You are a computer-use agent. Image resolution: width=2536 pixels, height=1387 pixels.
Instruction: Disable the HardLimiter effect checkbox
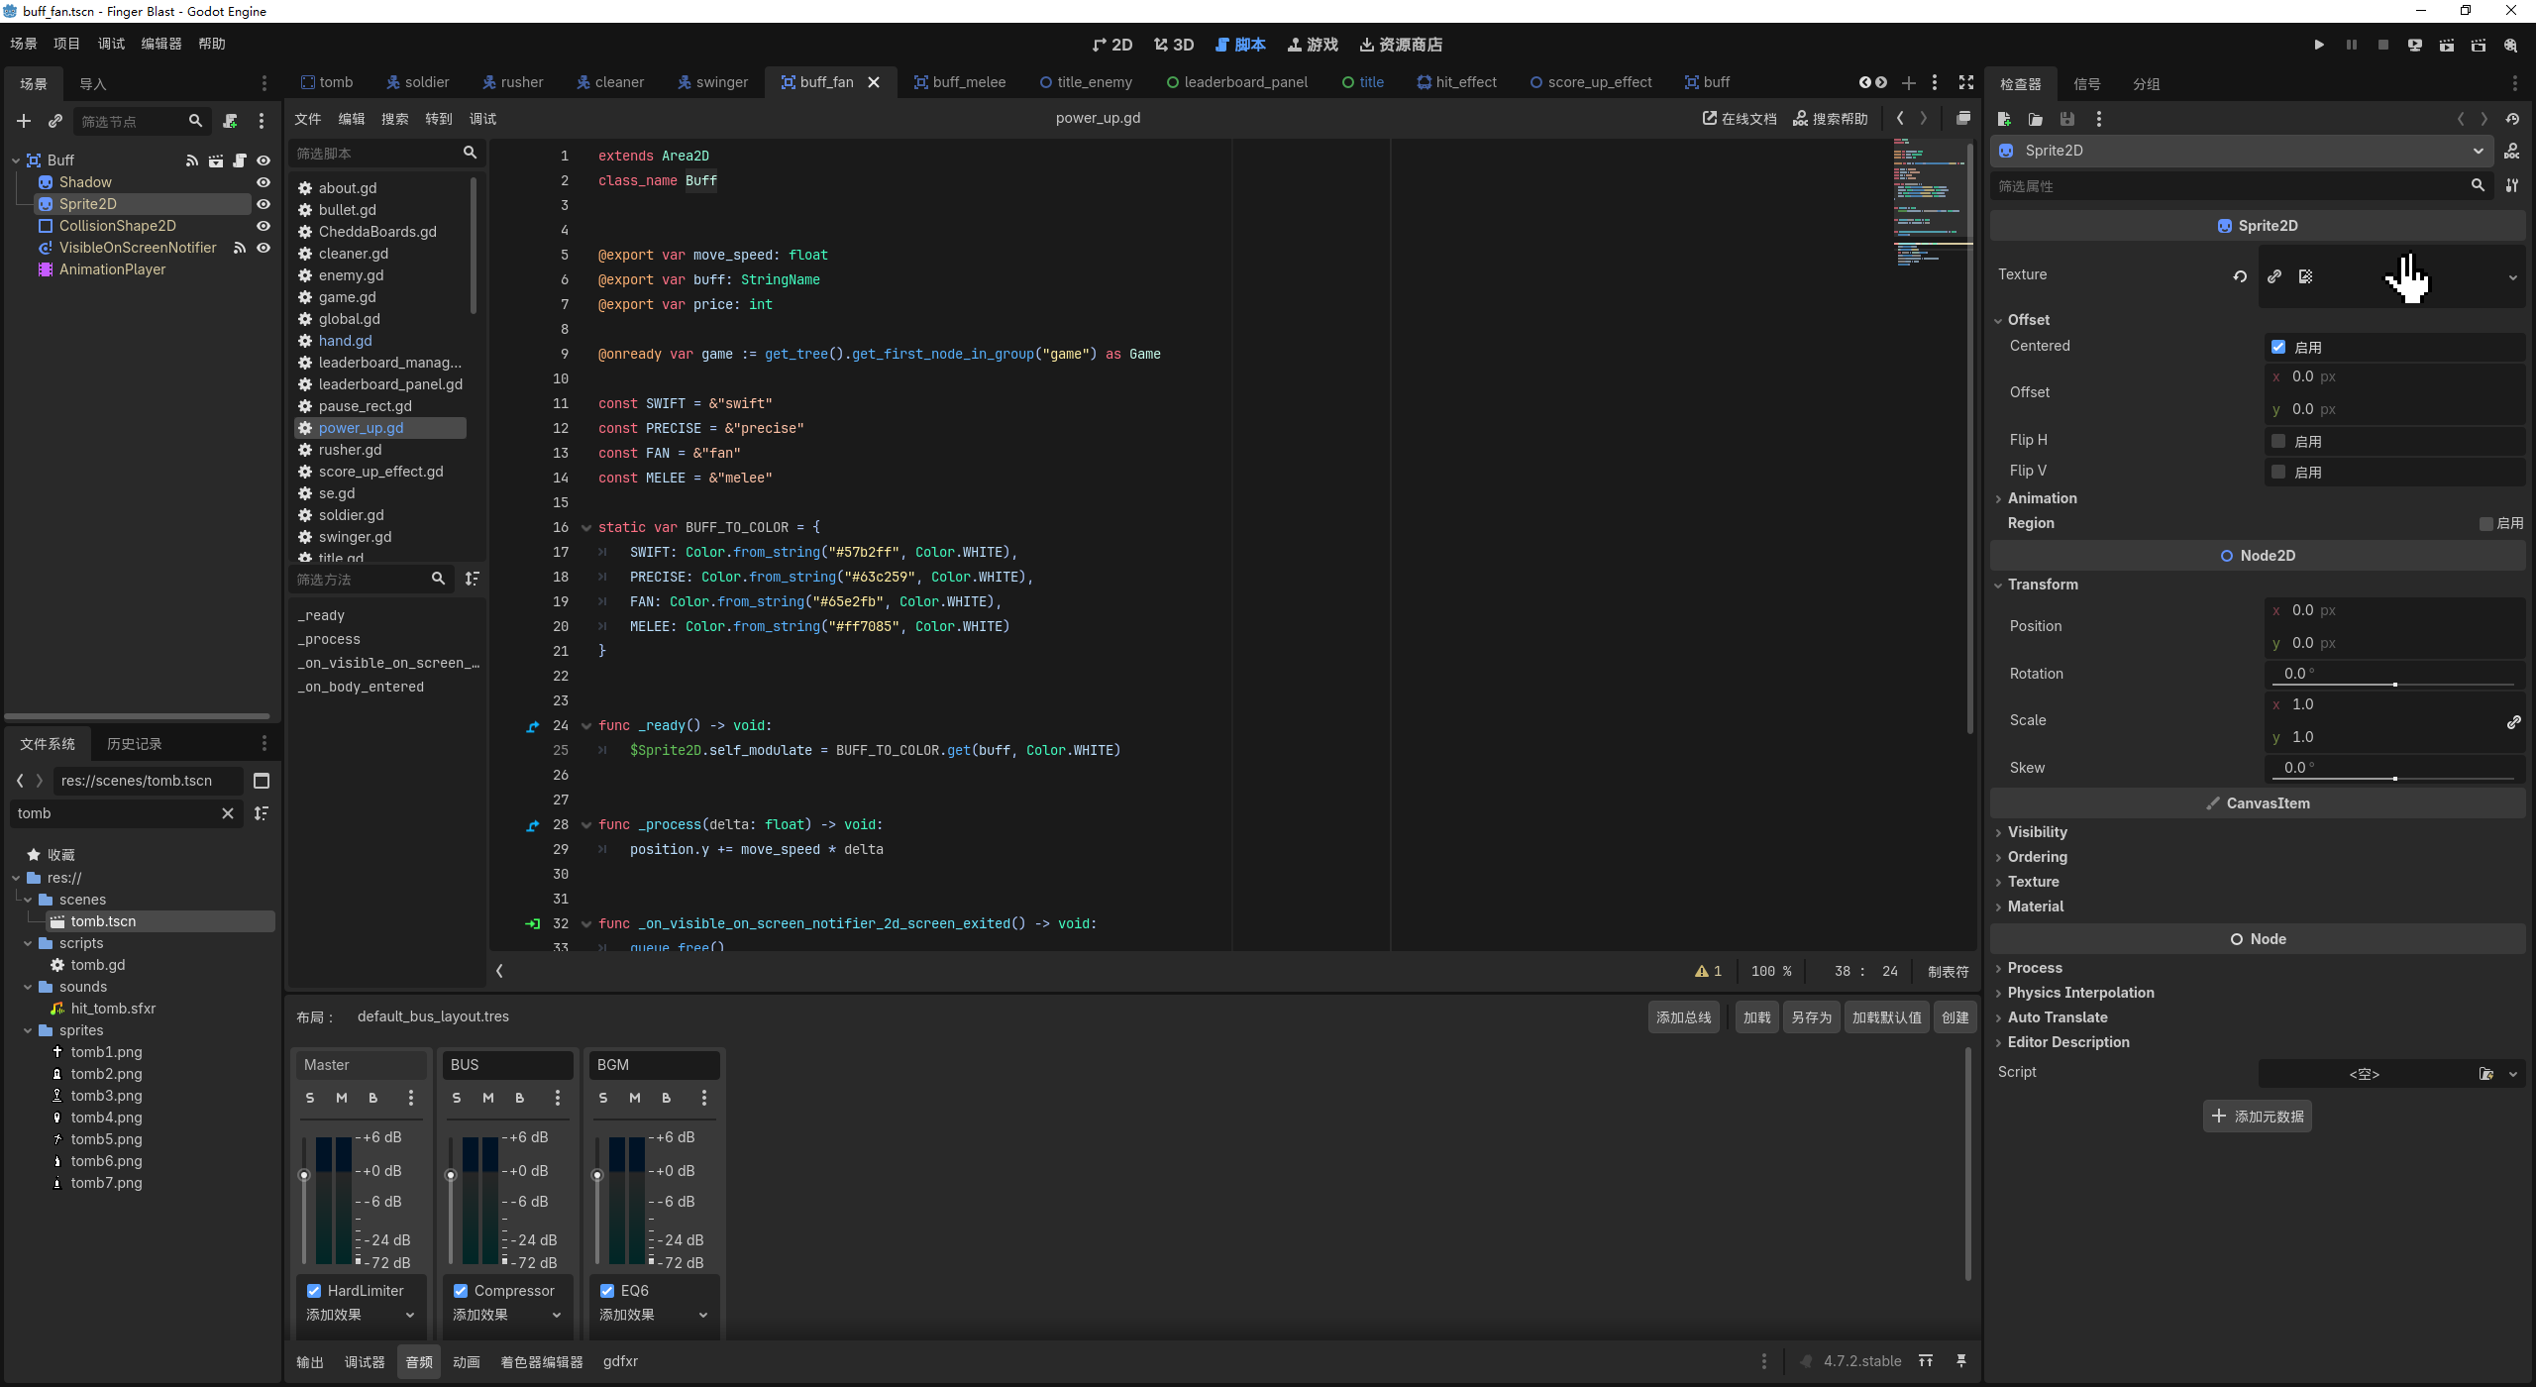tap(314, 1291)
